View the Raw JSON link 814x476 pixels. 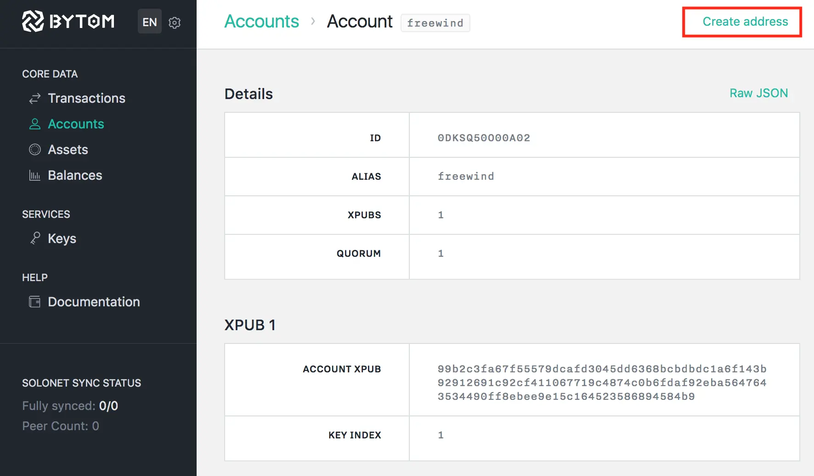tap(758, 93)
